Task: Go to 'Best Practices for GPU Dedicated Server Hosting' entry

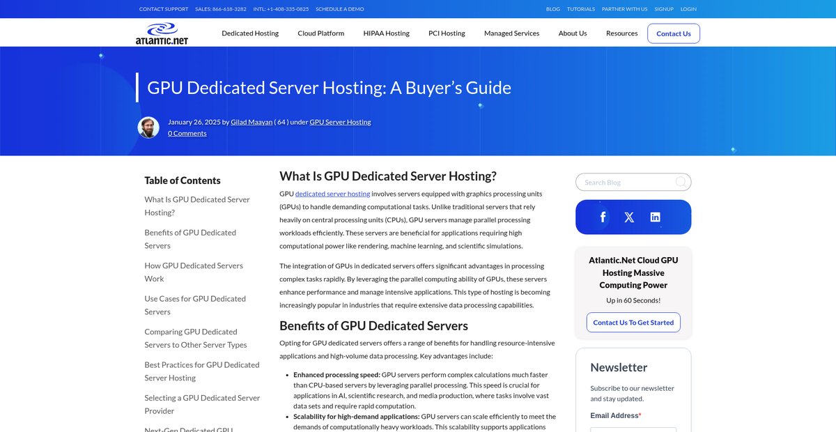Action: [202, 371]
